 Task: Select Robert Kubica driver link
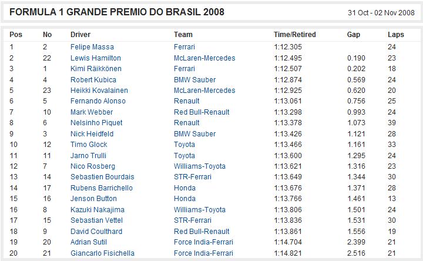click(93, 79)
